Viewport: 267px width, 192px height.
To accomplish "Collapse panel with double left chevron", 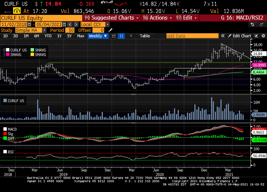I will [222, 36].
